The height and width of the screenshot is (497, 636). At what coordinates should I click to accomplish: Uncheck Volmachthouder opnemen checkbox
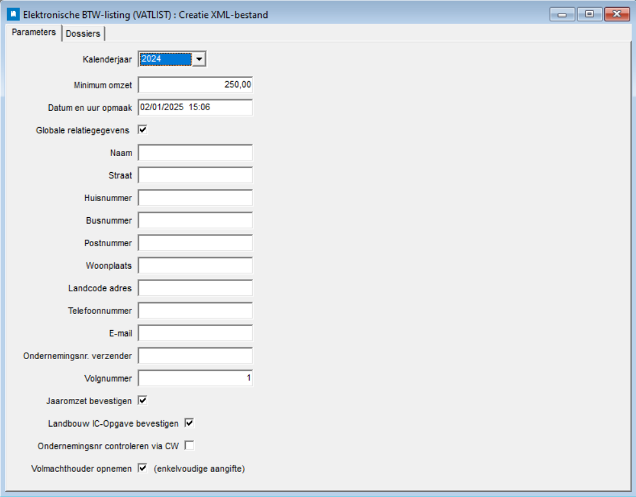[x=143, y=468]
